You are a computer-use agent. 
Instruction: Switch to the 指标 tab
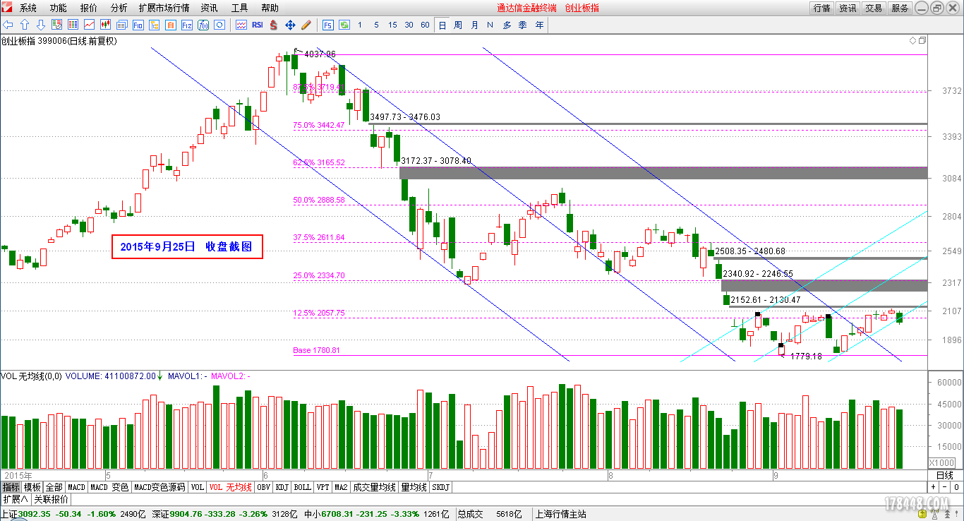(11, 487)
